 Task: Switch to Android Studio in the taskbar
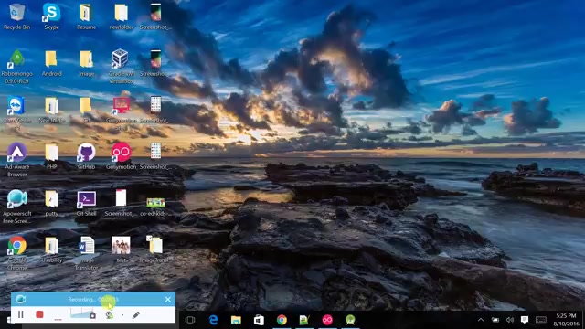coord(350,320)
